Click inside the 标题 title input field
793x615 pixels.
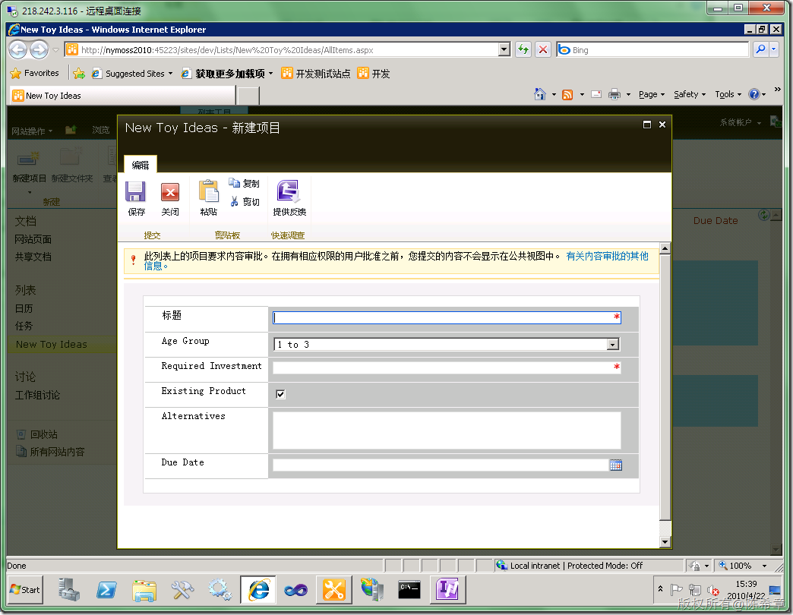[x=447, y=317]
